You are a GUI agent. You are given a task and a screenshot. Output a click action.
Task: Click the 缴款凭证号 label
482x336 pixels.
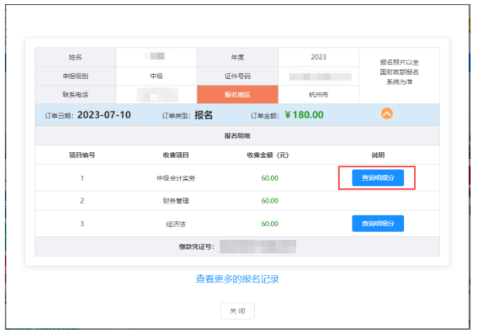click(x=195, y=246)
